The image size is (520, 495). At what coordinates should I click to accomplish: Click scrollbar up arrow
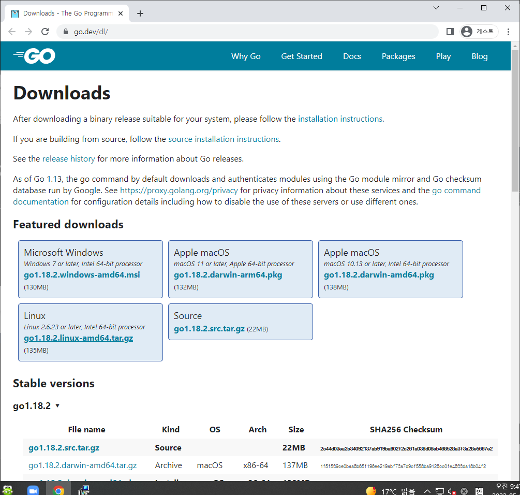515,46
